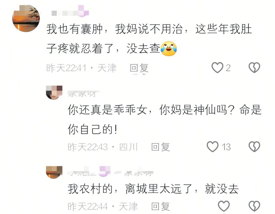Reply to comment posted 昨天22:41
This screenshot has width=275, height=214.
pos(139,68)
